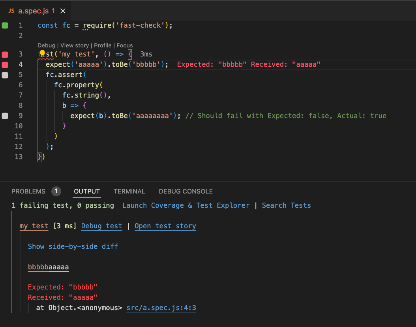Close the a.spec.js editor tab
The image size is (416, 327).
pyautogui.click(x=63, y=11)
